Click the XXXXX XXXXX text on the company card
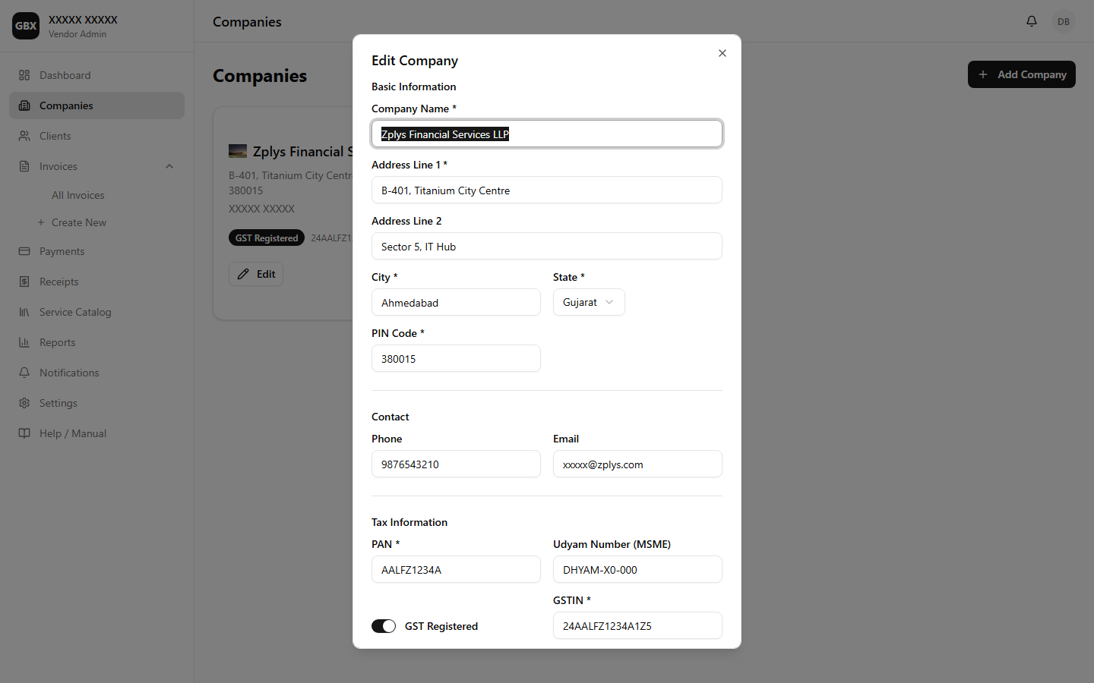 point(261,209)
